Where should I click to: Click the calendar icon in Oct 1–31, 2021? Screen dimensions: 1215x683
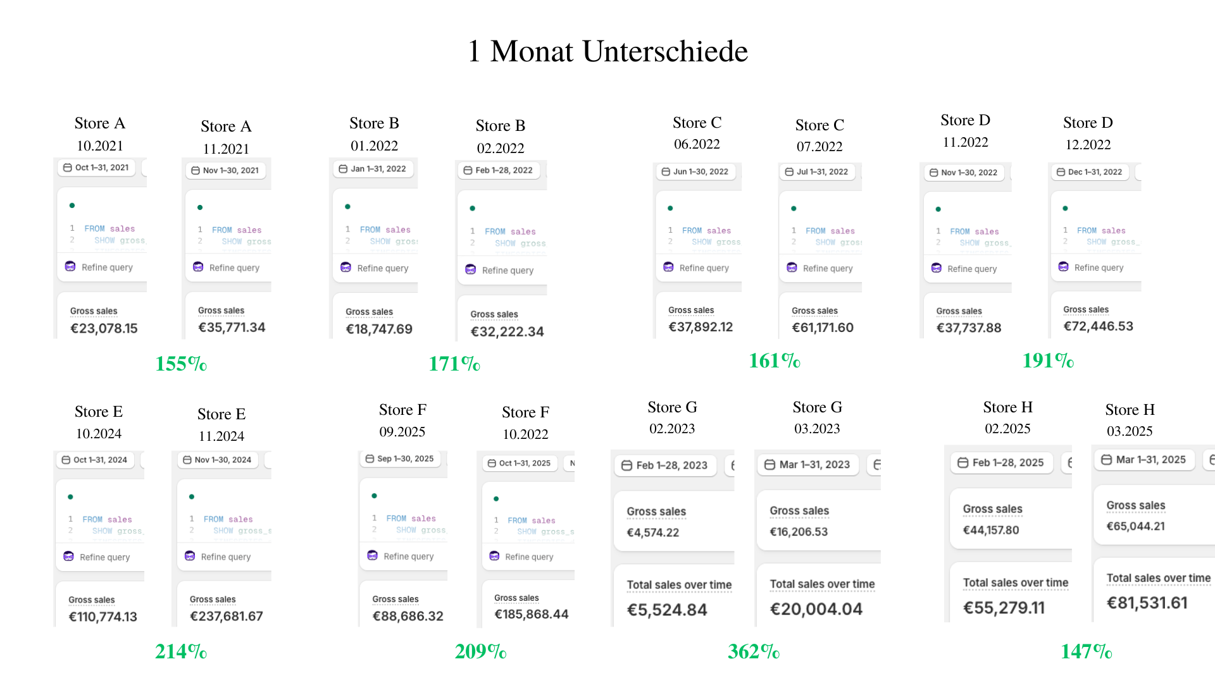pyautogui.click(x=67, y=168)
